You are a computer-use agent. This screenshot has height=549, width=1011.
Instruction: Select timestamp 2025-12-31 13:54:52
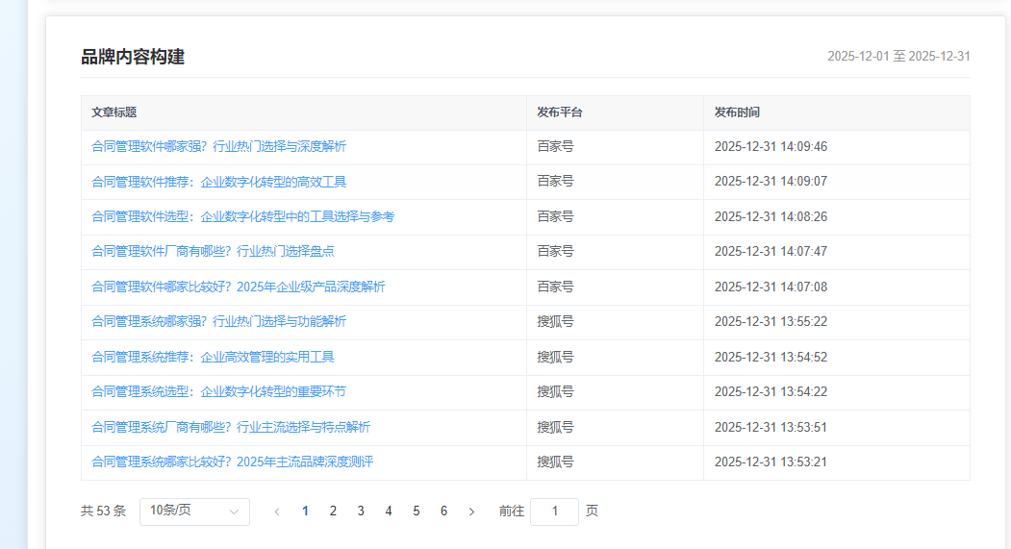coord(771,357)
